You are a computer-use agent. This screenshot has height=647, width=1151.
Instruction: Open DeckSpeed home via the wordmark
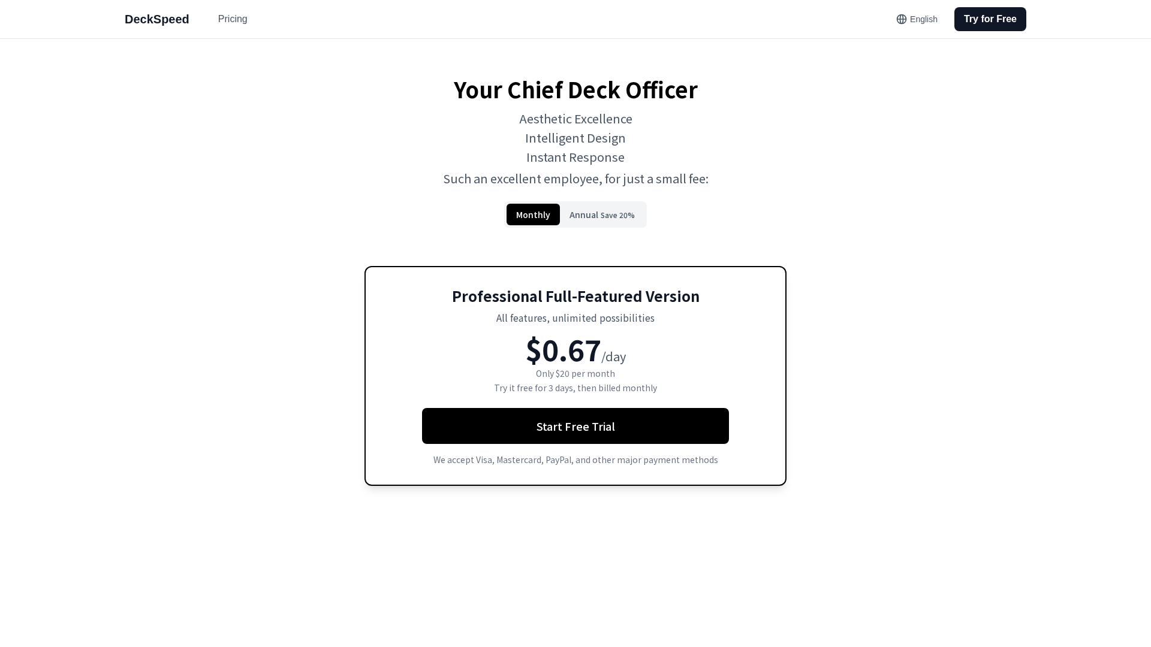pos(156,19)
